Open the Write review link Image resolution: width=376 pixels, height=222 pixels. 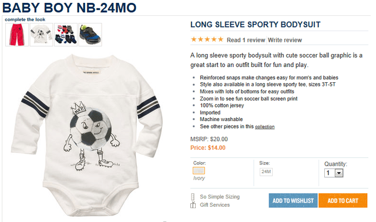point(285,40)
